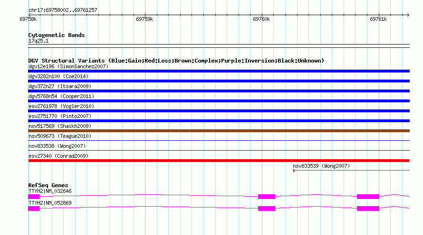423x235 pixels.
Task: Select the RefSeq Genes track title
Action: point(48,185)
